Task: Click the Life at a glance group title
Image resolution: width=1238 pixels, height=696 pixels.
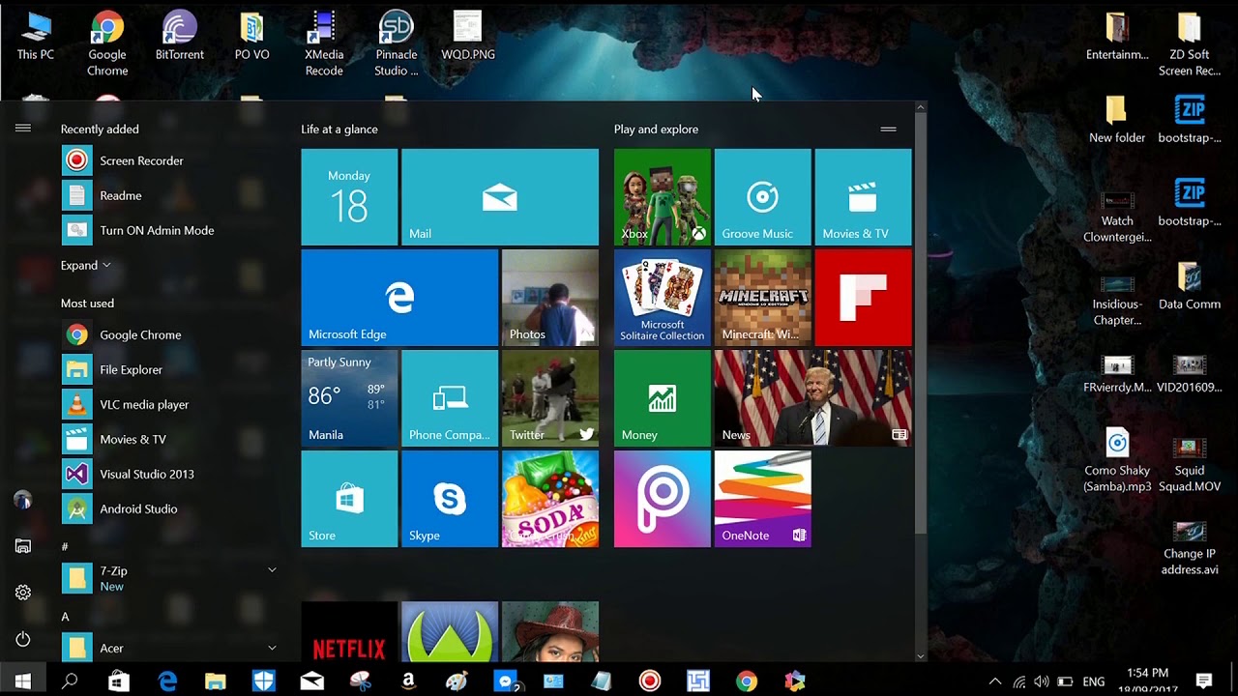Action: [339, 129]
